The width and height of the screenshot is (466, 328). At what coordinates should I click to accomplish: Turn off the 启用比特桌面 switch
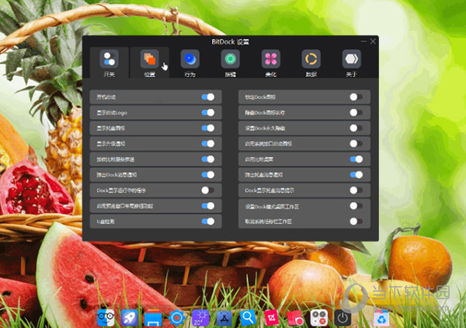(x=356, y=159)
